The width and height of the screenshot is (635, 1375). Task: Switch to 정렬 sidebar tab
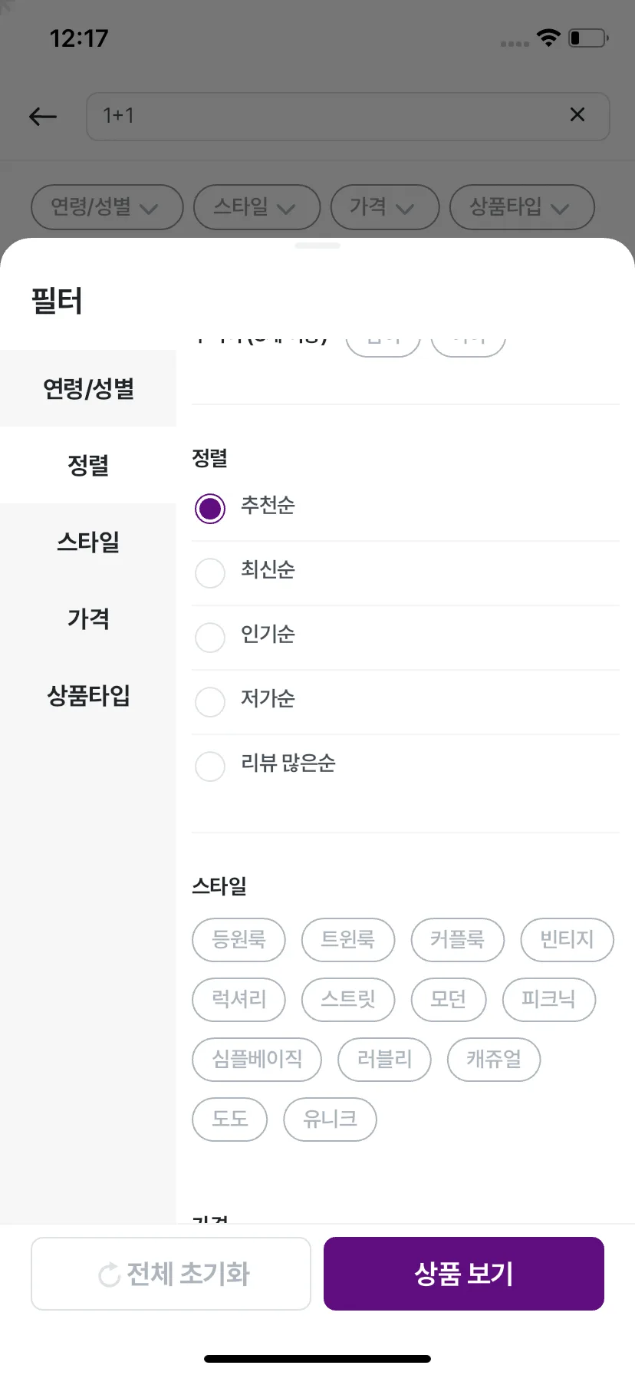coord(88,465)
